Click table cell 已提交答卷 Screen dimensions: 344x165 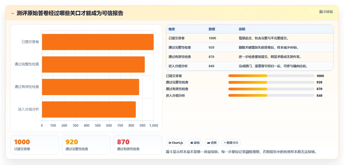click(177, 38)
